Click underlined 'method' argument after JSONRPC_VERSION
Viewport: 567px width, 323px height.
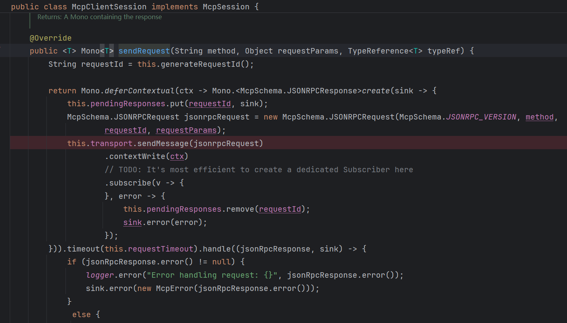pos(540,117)
